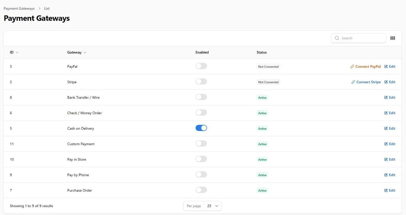Click edit pencil icon for Cash on Delivery
This screenshot has height=215, width=406.
point(386,129)
